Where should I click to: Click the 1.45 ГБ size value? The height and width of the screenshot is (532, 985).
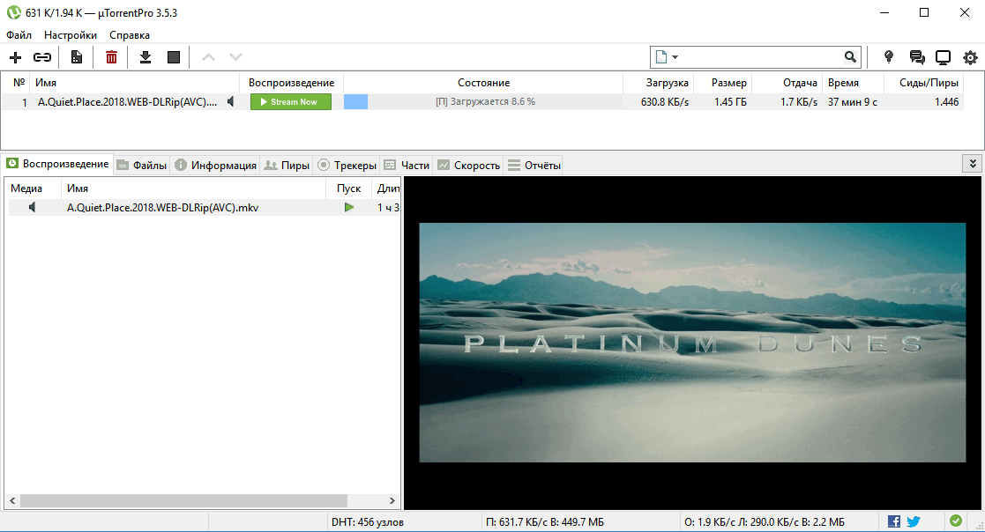click(730, 101)
